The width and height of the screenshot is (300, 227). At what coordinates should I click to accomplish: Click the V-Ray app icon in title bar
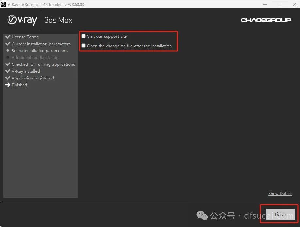(3, 4)
